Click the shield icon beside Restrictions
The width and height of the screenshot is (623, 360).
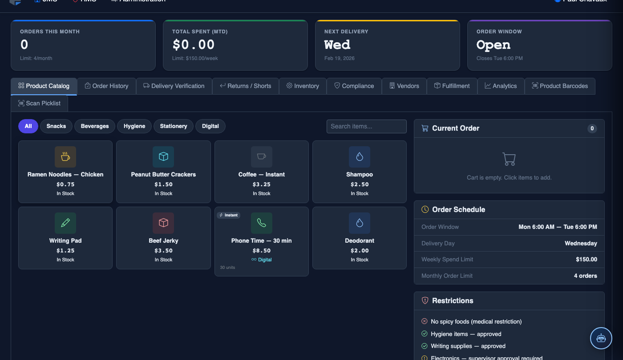(x=425, y=300)
